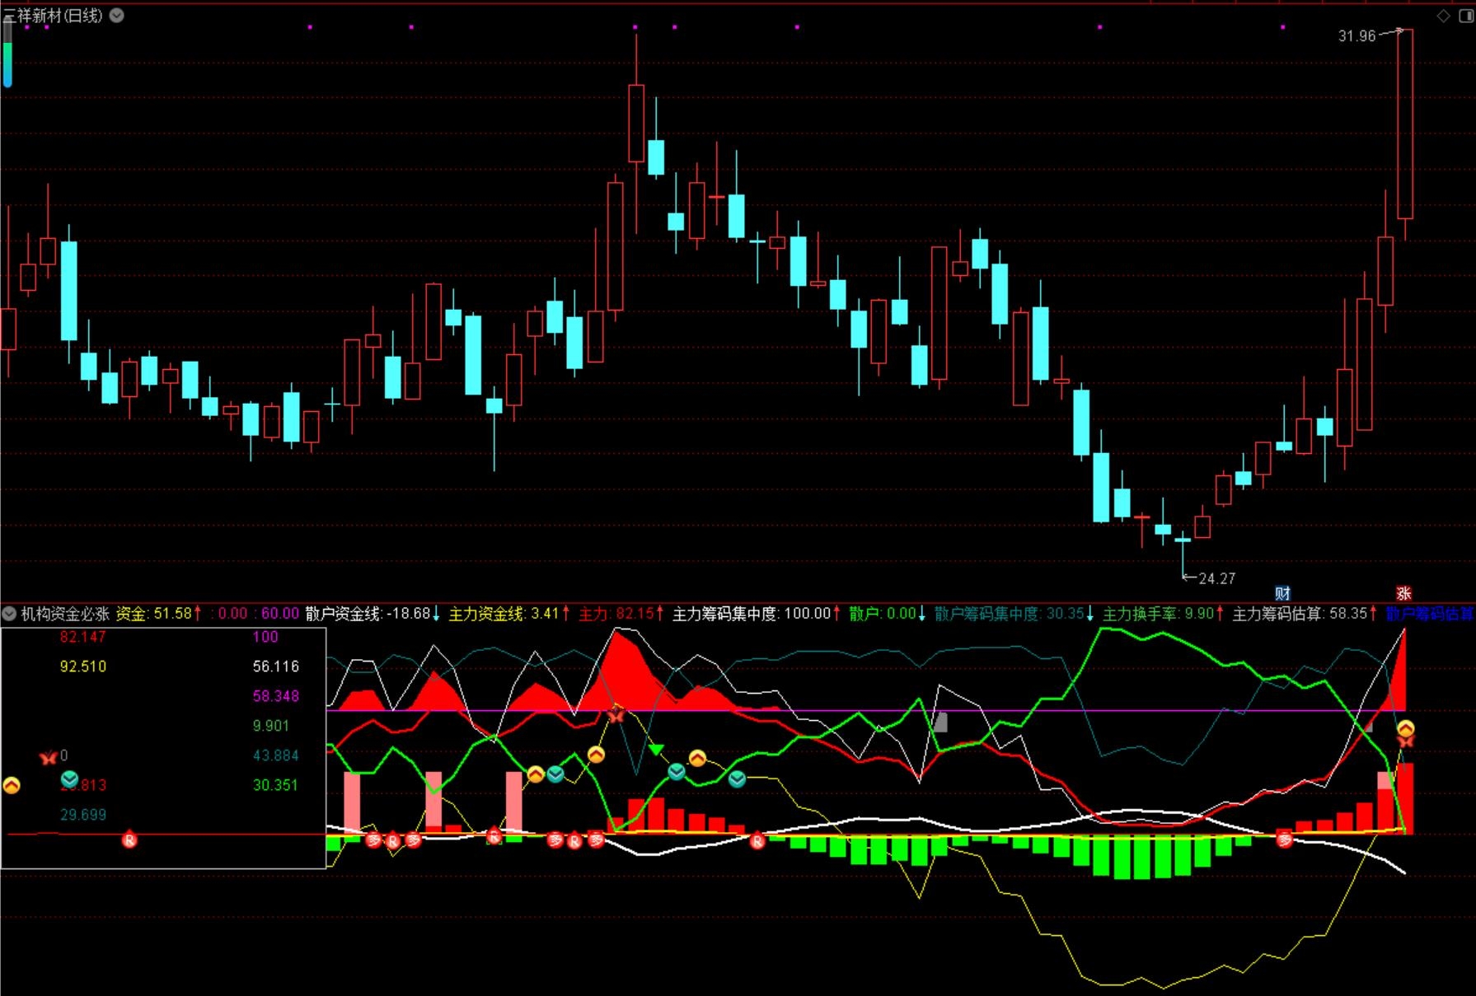
Task: Click the 43.884 value in the legend
Action: (x=275, y=755)
